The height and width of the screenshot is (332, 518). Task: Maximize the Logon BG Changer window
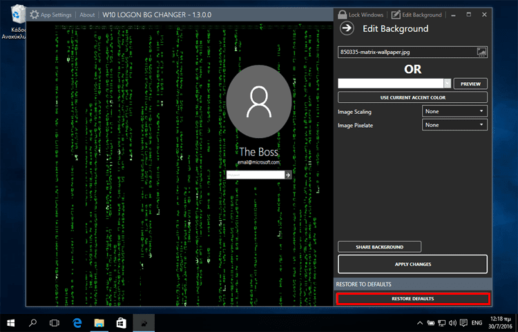click(469, 14)
